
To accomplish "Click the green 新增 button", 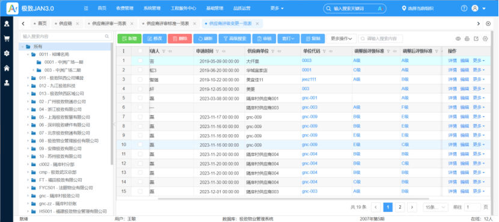I will click(x=129, y=39).
